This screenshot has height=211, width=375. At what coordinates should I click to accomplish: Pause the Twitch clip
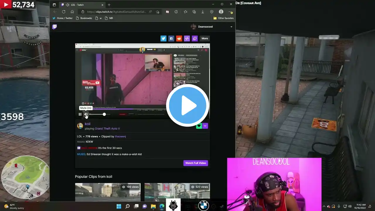(80, 114)
